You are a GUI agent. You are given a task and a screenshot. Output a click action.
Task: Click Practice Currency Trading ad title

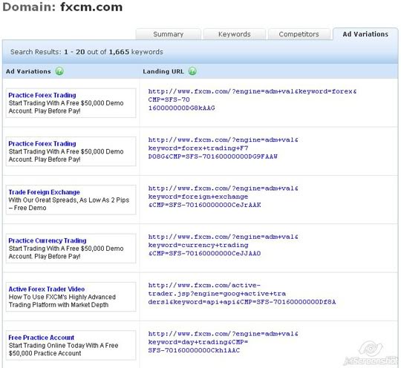[48, 240]
